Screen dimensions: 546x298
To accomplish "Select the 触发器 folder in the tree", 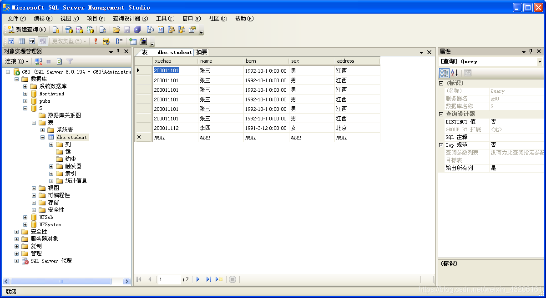I will [x=73, y=166].
